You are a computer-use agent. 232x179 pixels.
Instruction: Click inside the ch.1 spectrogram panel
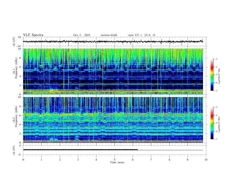[x=113, y=71]
